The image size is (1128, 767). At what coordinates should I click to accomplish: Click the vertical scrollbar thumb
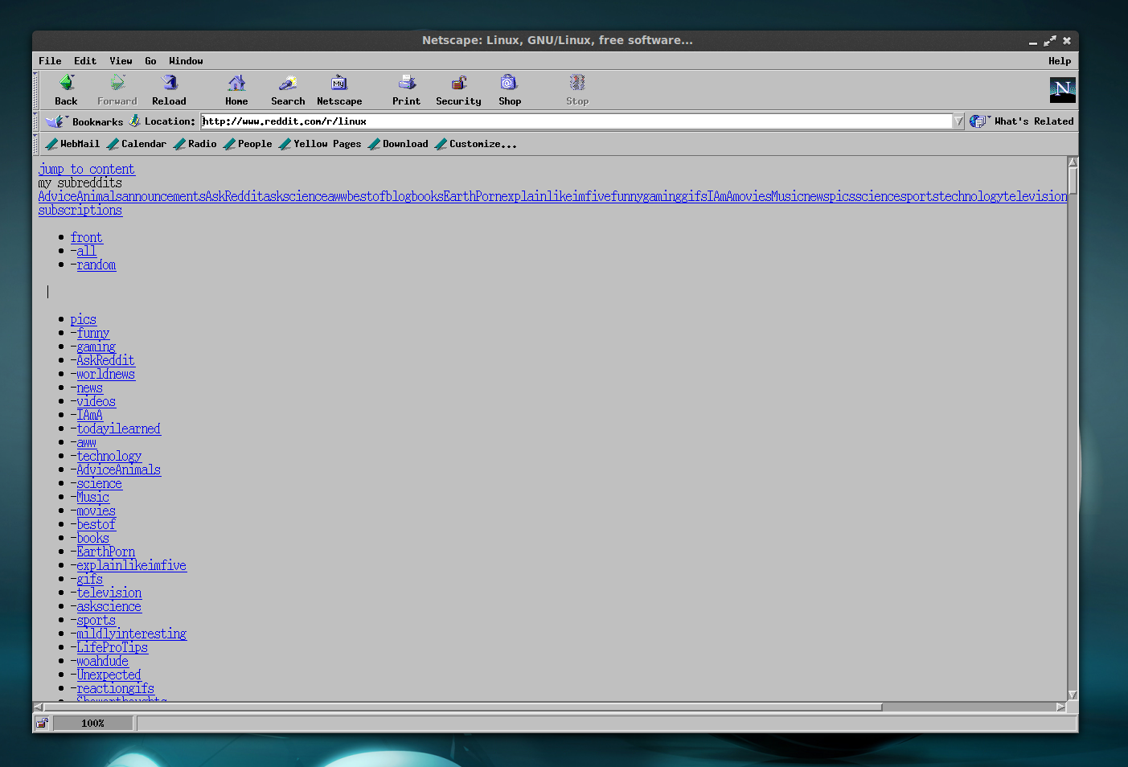click(1073, 180)
